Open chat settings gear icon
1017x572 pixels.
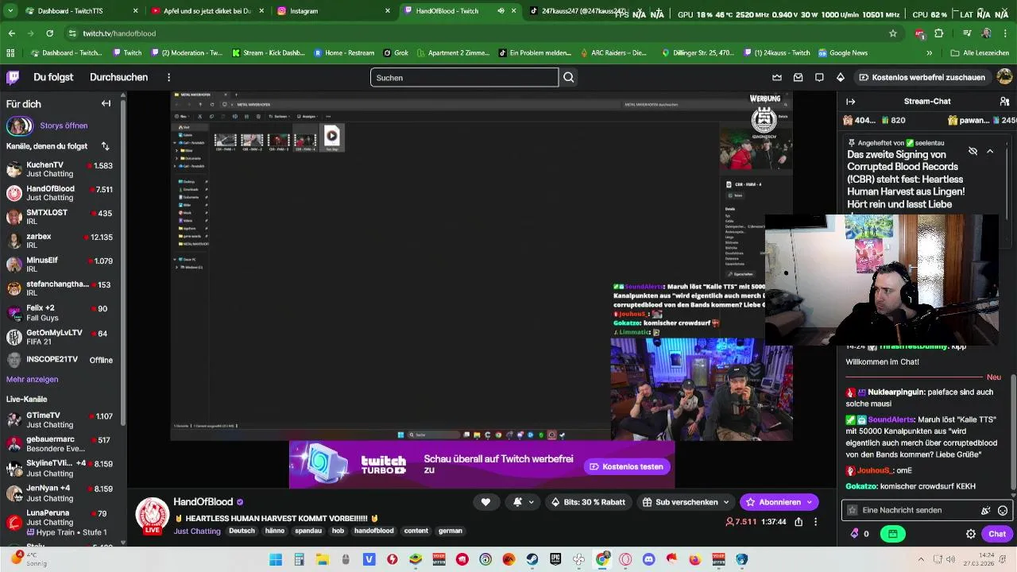pyautogui.click(x=971, y=534)
